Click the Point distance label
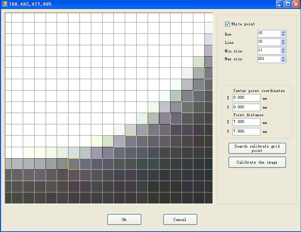 click(x=248, y=115)
